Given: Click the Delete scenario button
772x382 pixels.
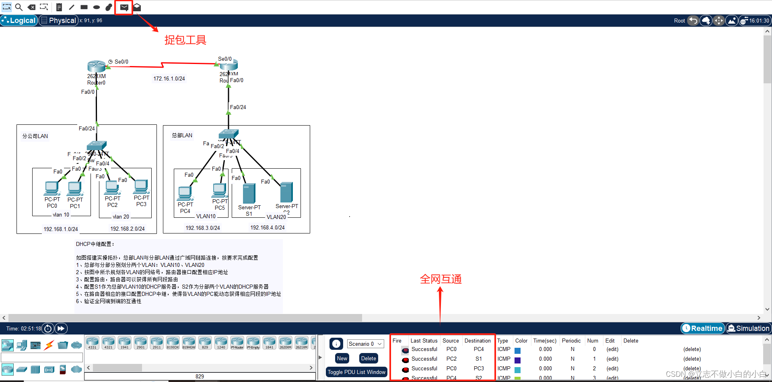Looking at the screenshot, I should [x=369, y=358].
